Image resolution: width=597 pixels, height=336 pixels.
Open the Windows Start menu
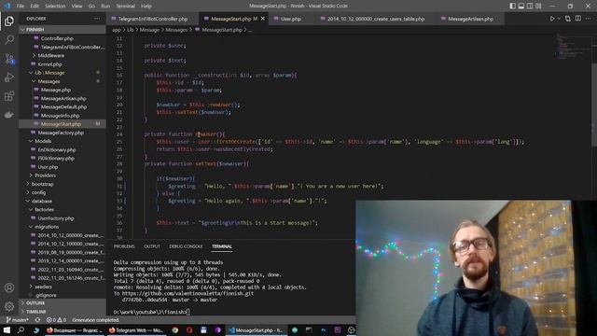pyautogui.click(x=7, y=329)
